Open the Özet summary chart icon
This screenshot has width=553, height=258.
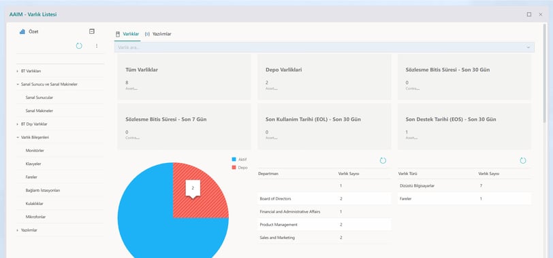22,32
